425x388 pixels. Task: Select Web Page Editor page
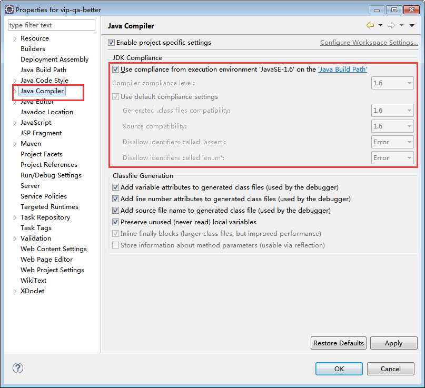[x=47, y=260]
